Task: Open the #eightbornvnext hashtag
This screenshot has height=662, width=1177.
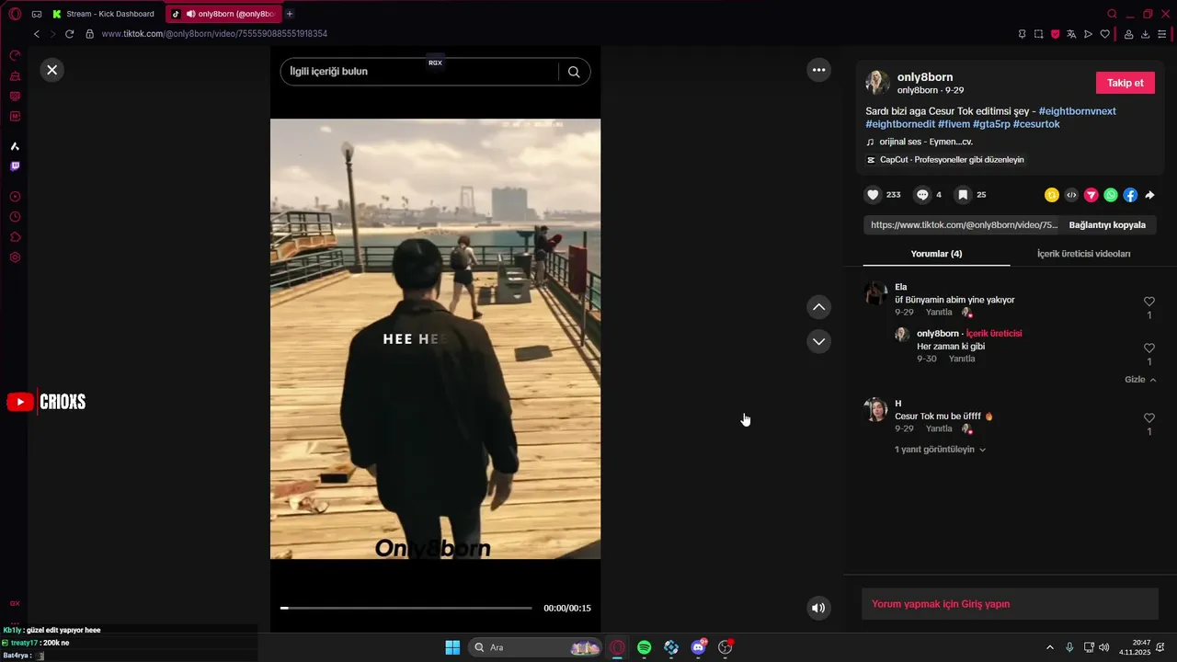Action: (x=1077, y=111)
